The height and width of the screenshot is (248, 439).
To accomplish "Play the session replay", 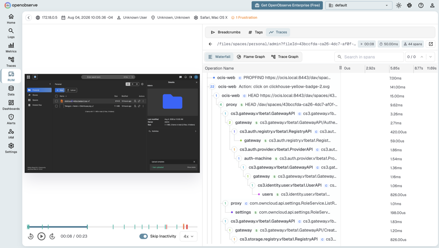I will [x=41, y=236].
